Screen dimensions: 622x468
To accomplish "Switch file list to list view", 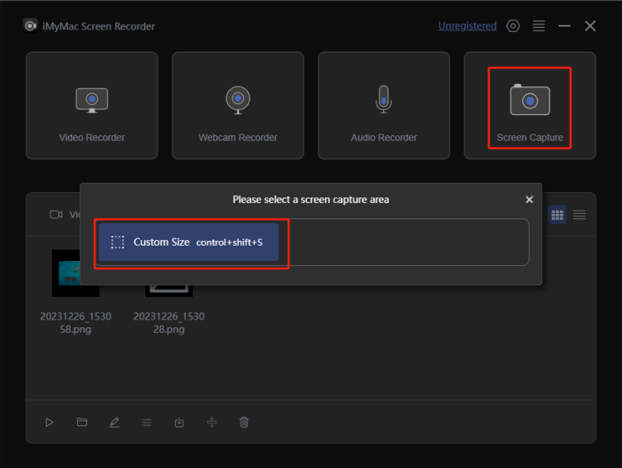I will tap(579, 215).
